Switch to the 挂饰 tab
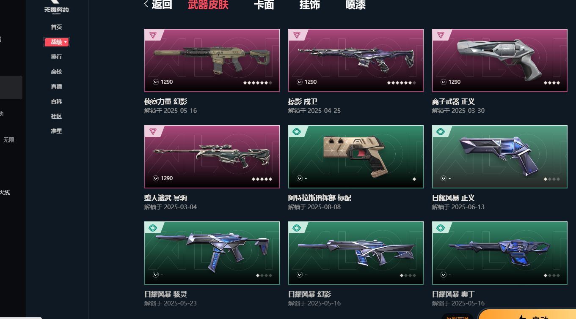Image resolution: width=576 pixels, height=319 pixels. (x=310, y=5)
